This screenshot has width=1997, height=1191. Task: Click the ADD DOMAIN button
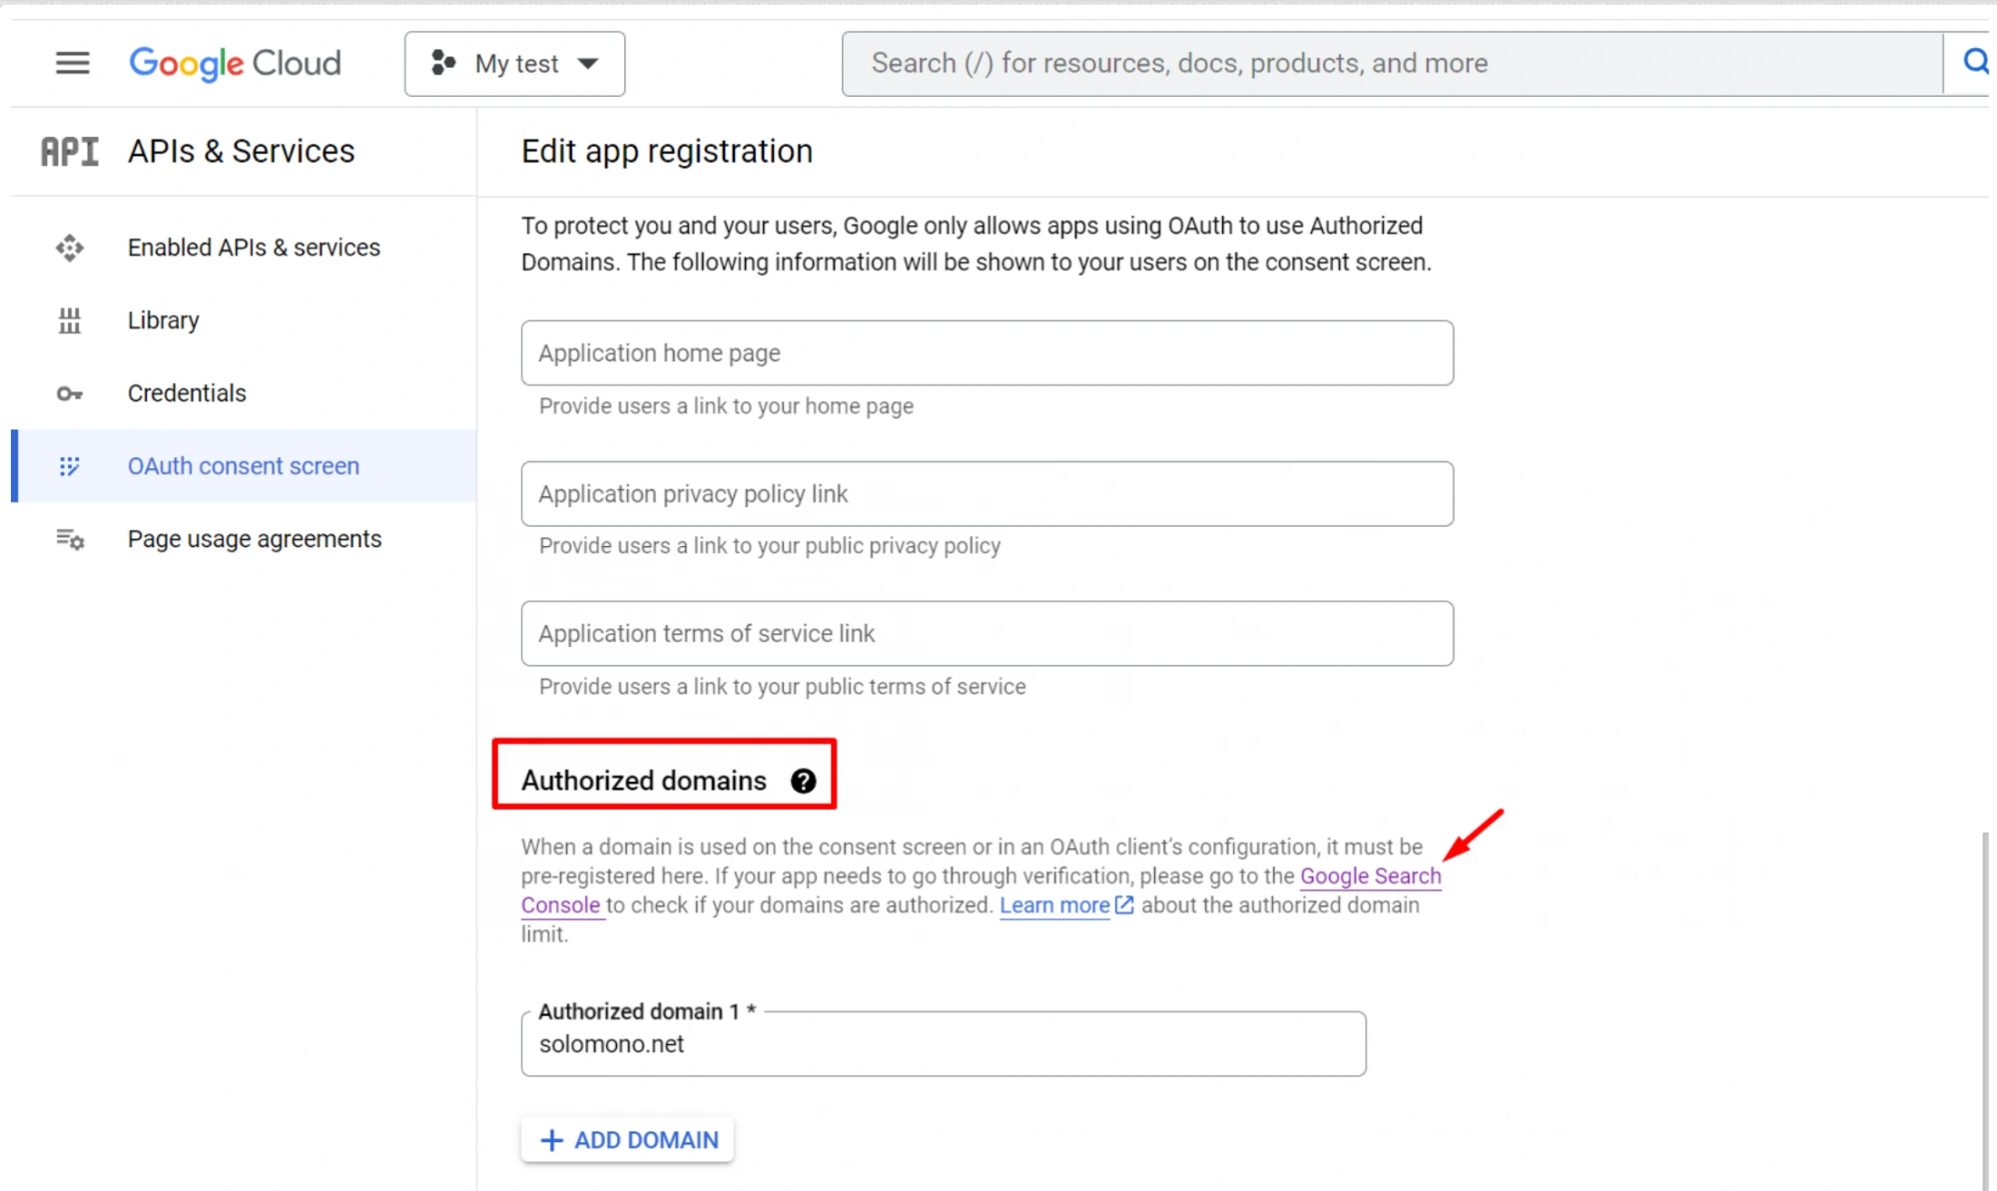[x=628, y=1139]
